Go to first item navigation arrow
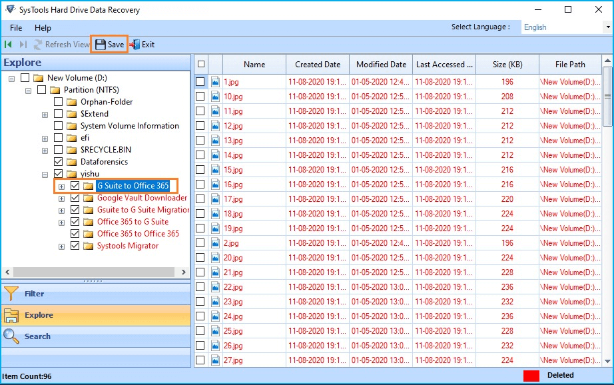The width and height of the screenshot is (614, 385). tap(8, 45)
